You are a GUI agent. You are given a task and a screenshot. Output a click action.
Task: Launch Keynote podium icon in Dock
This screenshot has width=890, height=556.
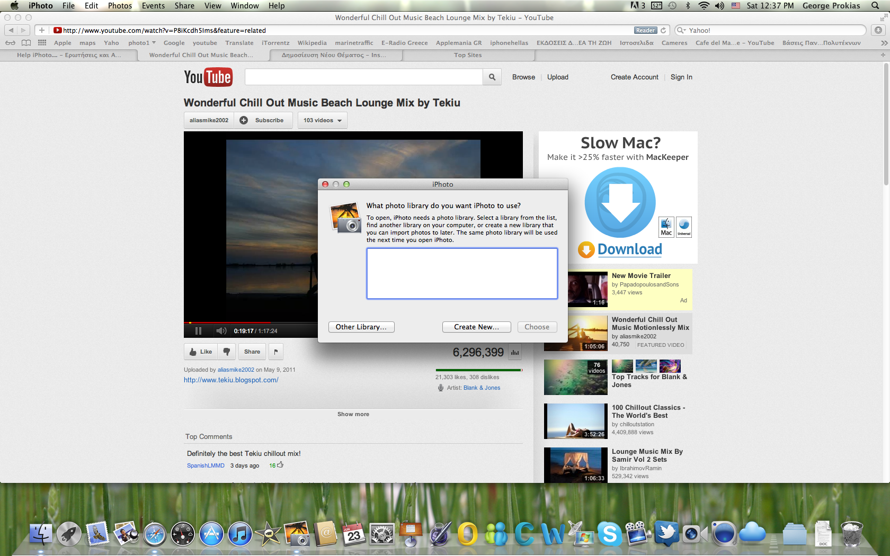(x=411, y=534)
